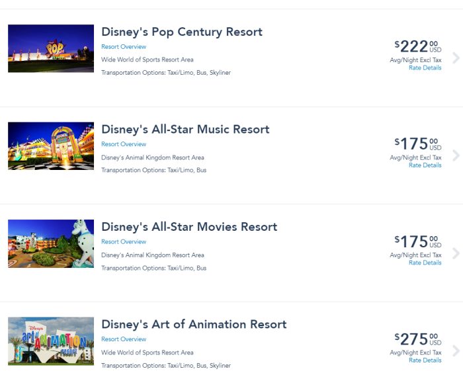
Task: Click Resort Overview link for All-Star Movies
Action: 124,242
